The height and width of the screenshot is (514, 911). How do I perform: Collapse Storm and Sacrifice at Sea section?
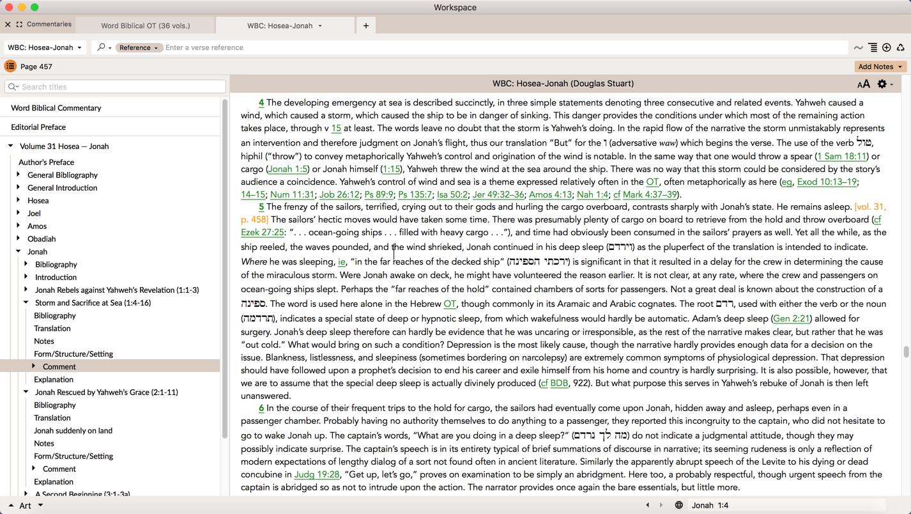click(x=26, y=302)
